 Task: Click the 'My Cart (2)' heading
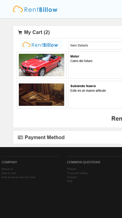[37, 32]
